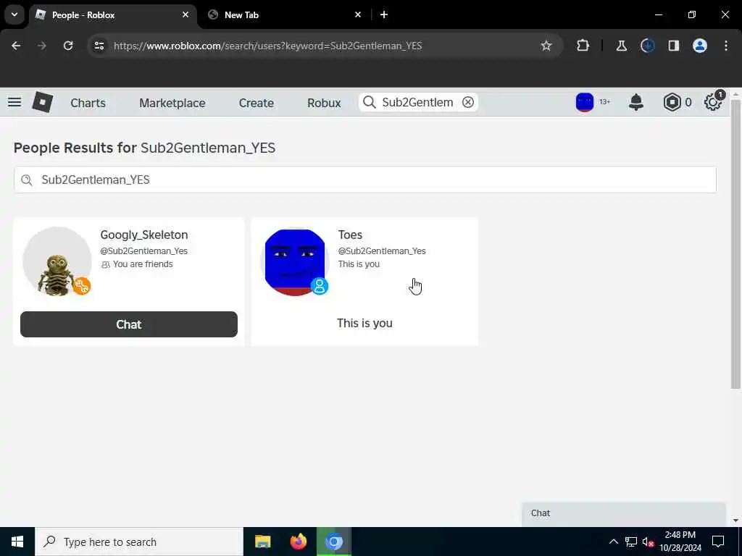Toggle the Chrome side panel icon
Image resolution: width=742 pixels, height=556 pixels.
tap(673, 46)
